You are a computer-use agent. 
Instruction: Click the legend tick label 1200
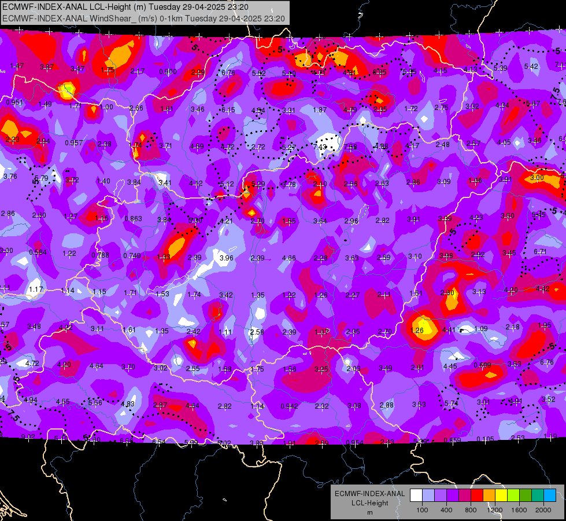coord(495,510)
